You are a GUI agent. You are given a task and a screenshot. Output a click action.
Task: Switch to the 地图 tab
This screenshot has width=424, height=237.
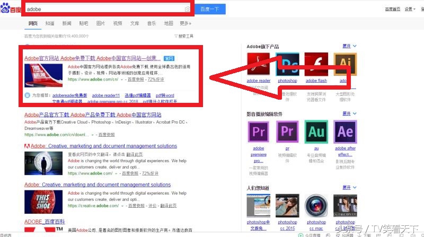169,23
